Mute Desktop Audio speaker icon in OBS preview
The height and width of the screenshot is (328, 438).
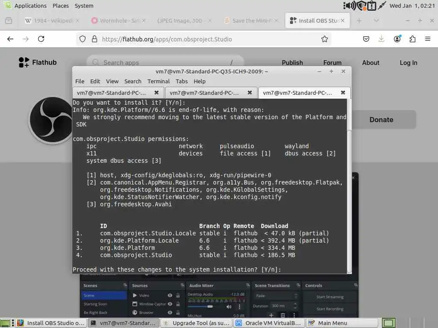[x=229, y=307]
